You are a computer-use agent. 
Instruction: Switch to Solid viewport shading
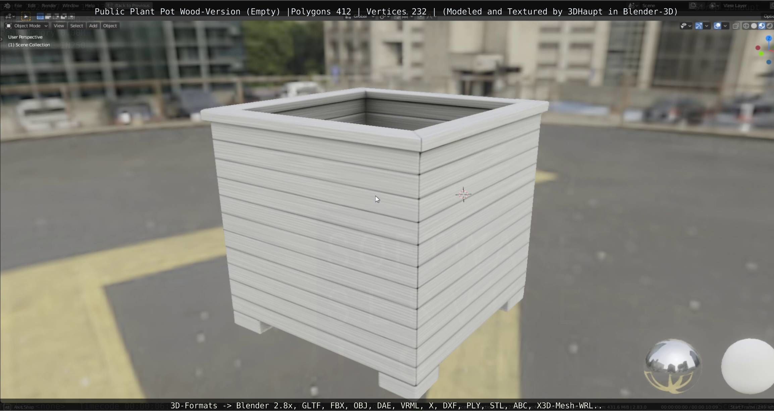(x=754, y=26)
